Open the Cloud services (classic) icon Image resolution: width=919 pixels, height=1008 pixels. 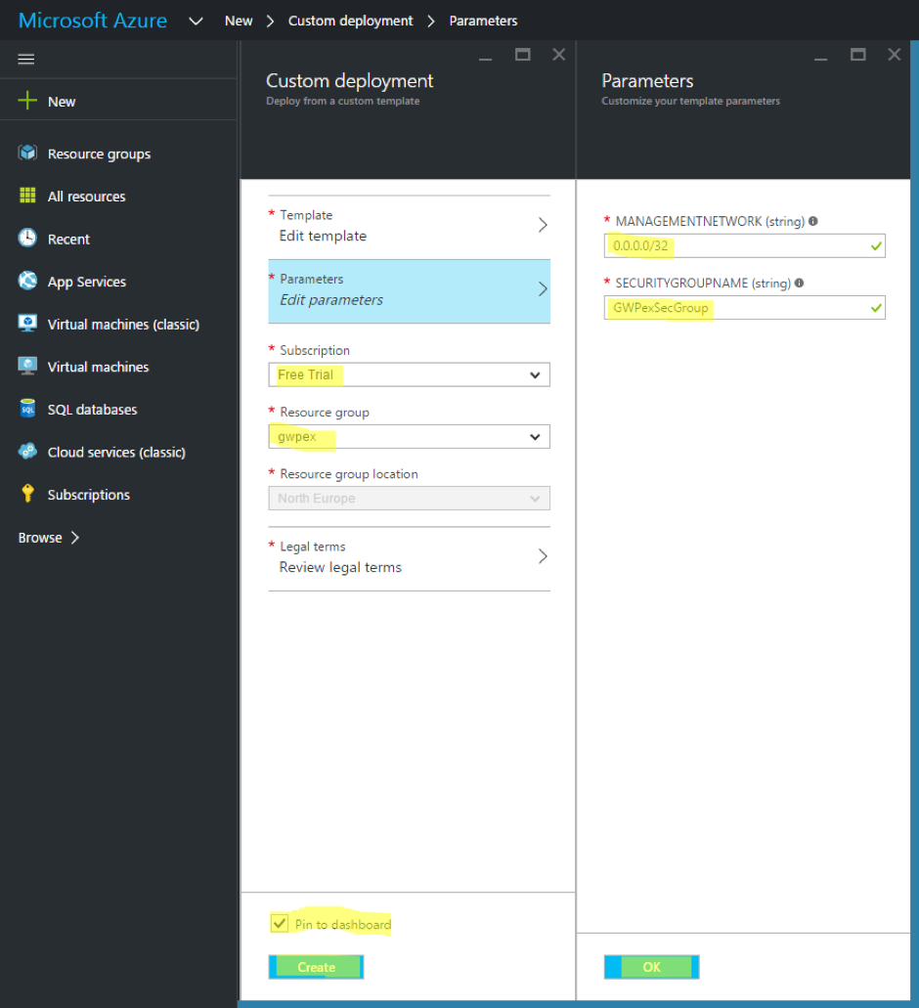(27, 452)
